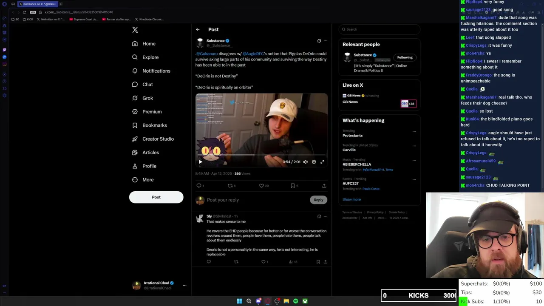Open more options for Protestants trend
The height and width of the screenshot is (306, 544).
click(x=414, y=131)
